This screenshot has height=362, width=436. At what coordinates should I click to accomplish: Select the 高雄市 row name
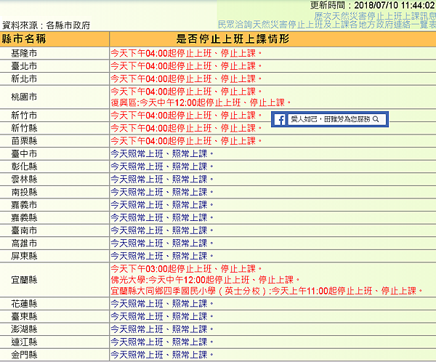click(24, 244)
